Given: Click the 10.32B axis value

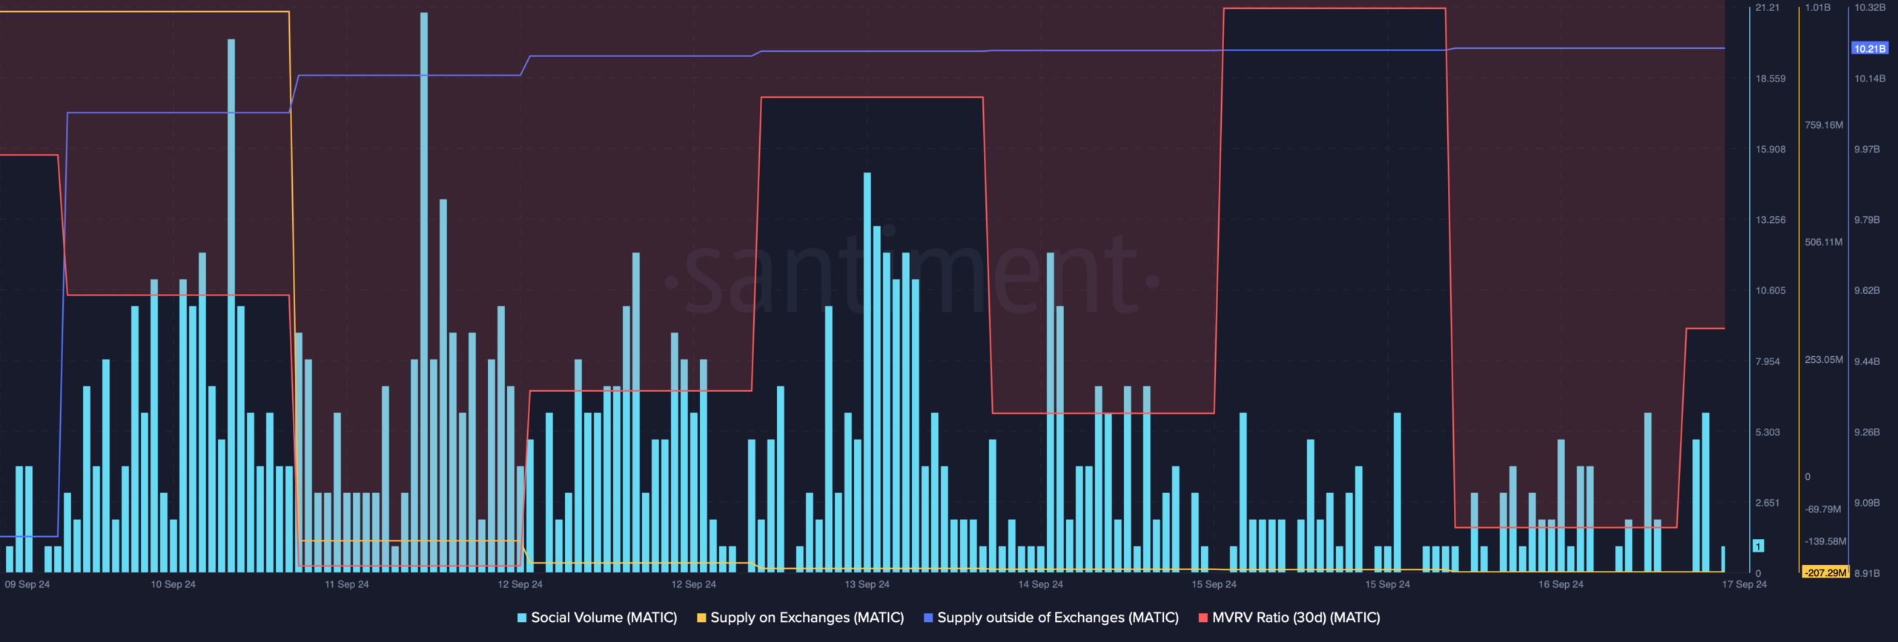Looking at the screenshot, I should (1870, 7).
